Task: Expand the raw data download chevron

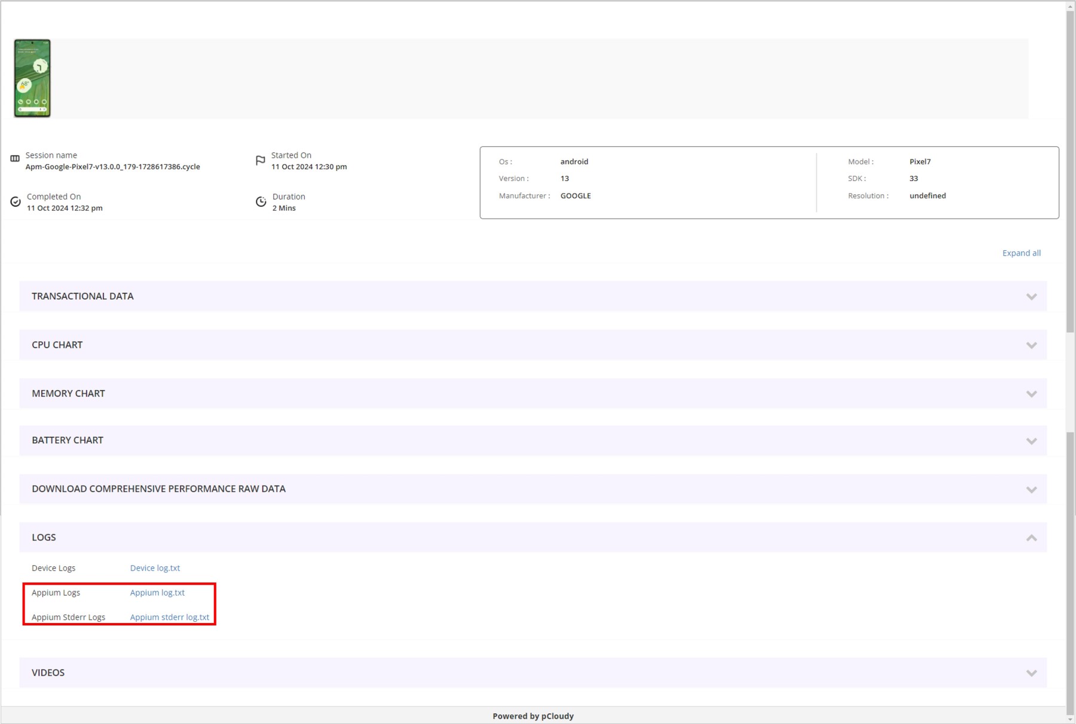Action: point(1031,489)
